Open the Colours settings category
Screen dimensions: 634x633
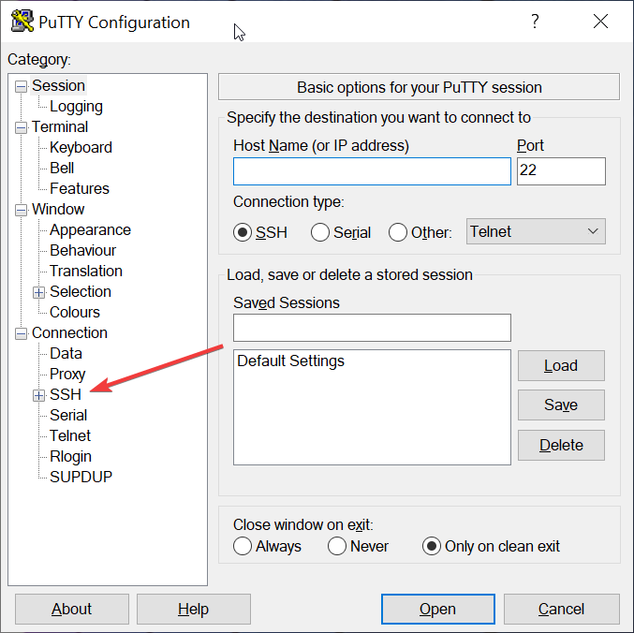tap(74, 313)
